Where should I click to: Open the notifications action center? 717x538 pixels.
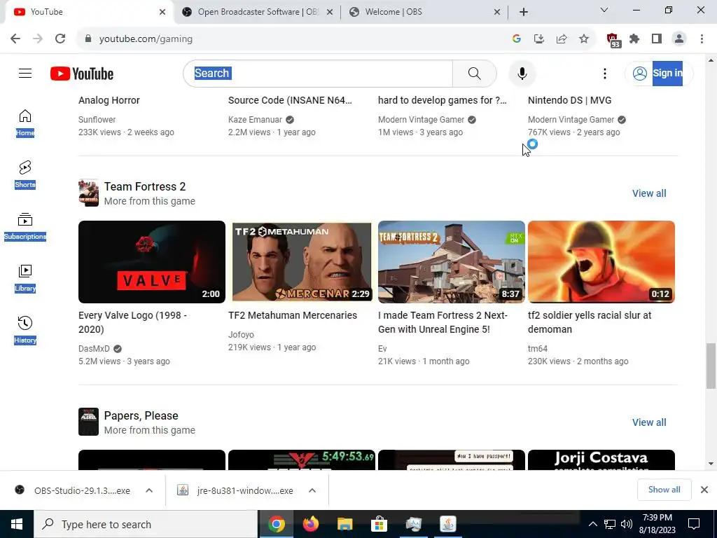[x=694, y=524]
